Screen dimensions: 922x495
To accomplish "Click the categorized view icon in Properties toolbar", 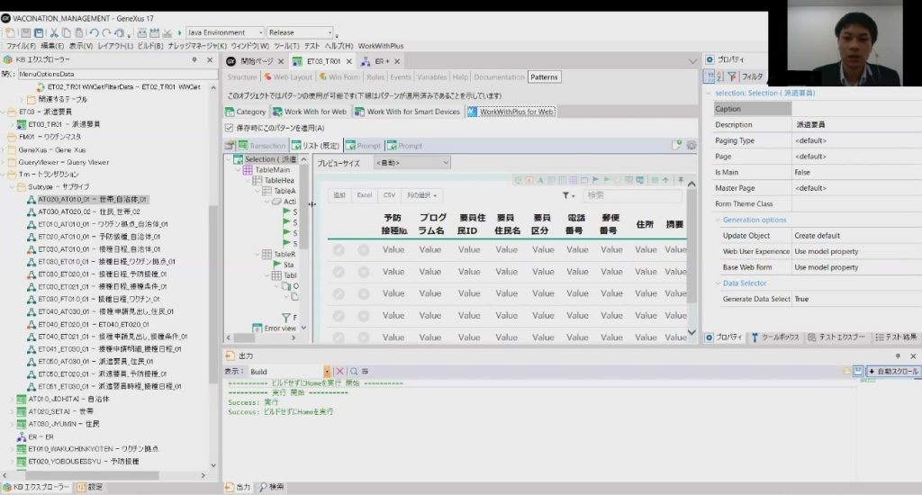I will [710, 76].
